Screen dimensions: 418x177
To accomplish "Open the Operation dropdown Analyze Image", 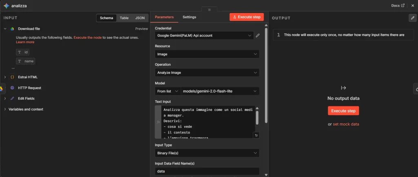I will point(207,73).
